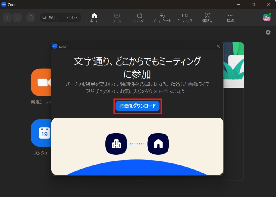Go to the カレンダー tab
Viewport: 276px width, 197px height.
click(139, 18)
